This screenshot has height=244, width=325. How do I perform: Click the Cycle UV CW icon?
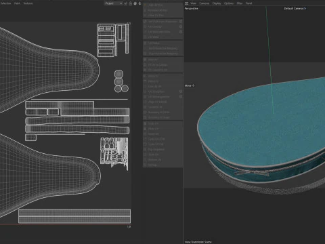tap(146, 144)
